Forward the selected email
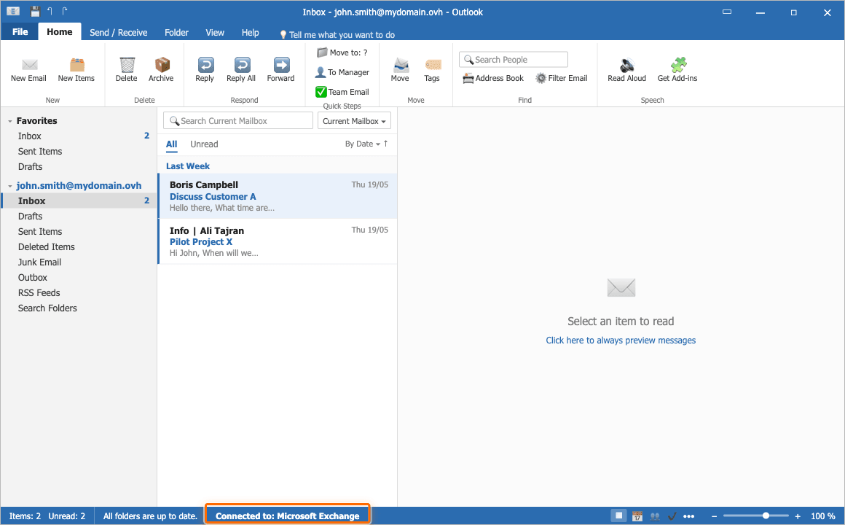Viewport: 845px width, 525px height. 280,70
